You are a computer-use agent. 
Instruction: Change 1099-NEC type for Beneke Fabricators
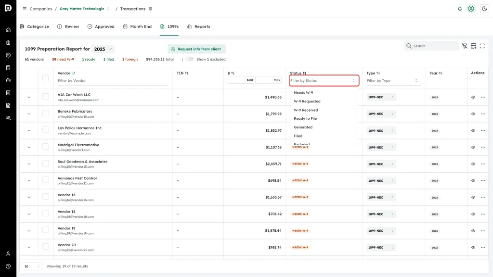tap(381, 114)
